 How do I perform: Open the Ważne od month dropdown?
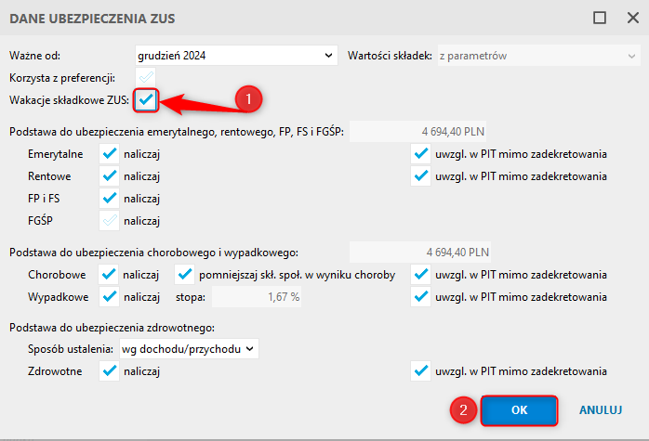[236, 56]
